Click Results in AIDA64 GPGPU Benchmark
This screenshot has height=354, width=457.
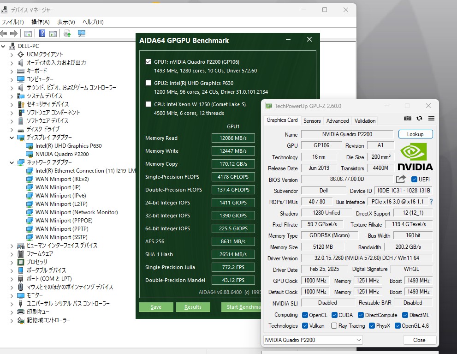tap(193, 307)
